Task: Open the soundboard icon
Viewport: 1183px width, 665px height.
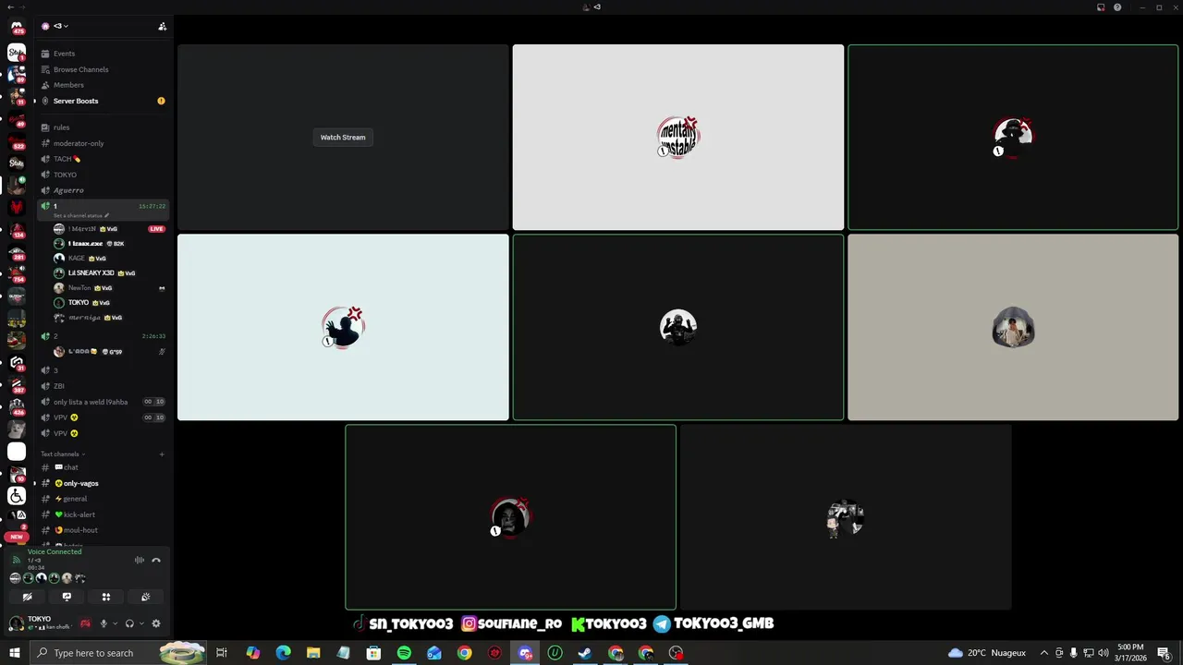Action: click(145, 597)
